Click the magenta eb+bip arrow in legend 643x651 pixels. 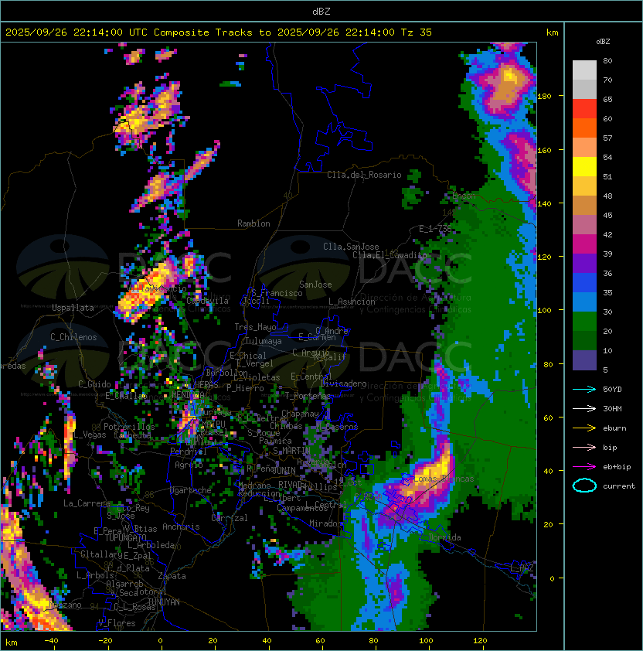[x=584, y=467]
